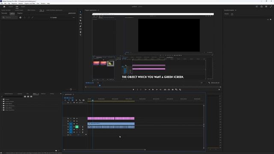Open the Export workspace
This screenshot has height=154, width=274.
[23, 7]
